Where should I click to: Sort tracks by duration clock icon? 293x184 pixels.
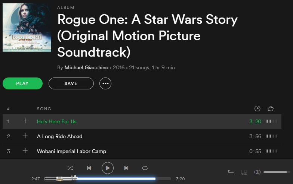(257, 108)
